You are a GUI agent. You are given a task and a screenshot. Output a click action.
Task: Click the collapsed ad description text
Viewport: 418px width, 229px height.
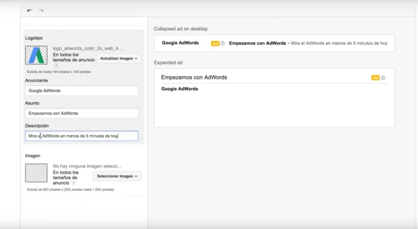339,43
